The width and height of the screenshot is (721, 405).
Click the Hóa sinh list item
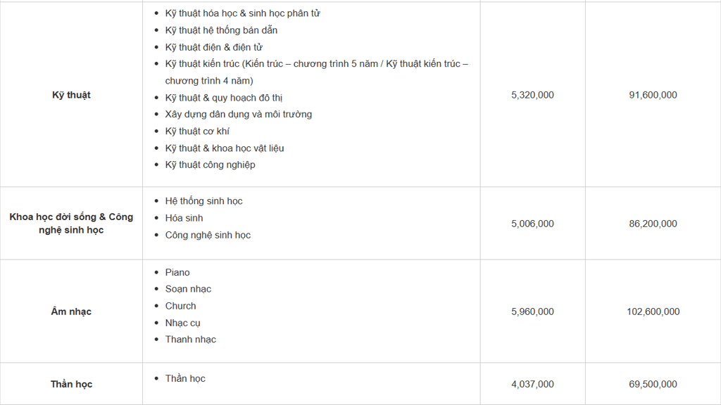[x=184, y=218]
